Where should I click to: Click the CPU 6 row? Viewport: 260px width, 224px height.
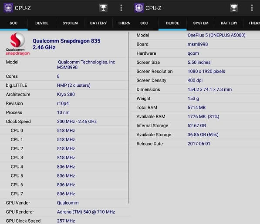click(64, 184)
